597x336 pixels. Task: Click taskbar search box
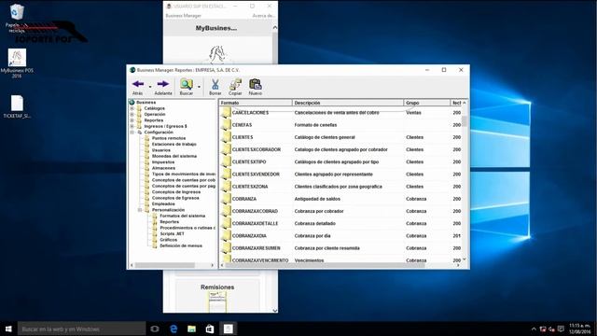[81, 329]
